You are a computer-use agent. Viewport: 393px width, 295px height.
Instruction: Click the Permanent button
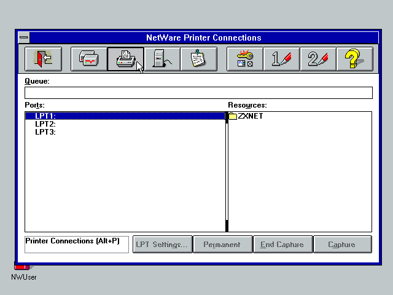pos(222,245)
